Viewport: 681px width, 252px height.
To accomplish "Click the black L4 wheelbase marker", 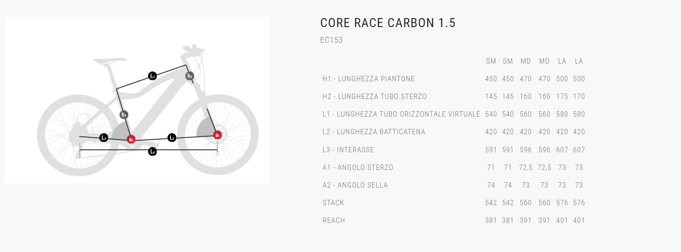I will 152,151.
